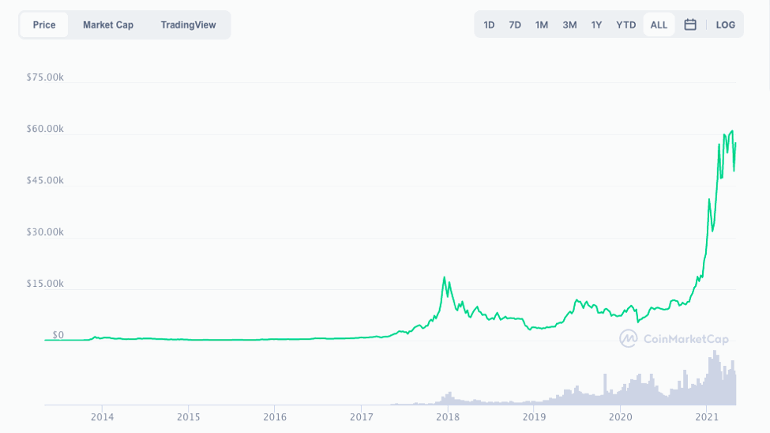Set chart range to 7D
The image size is (770, 433).
tap(515, 24)
